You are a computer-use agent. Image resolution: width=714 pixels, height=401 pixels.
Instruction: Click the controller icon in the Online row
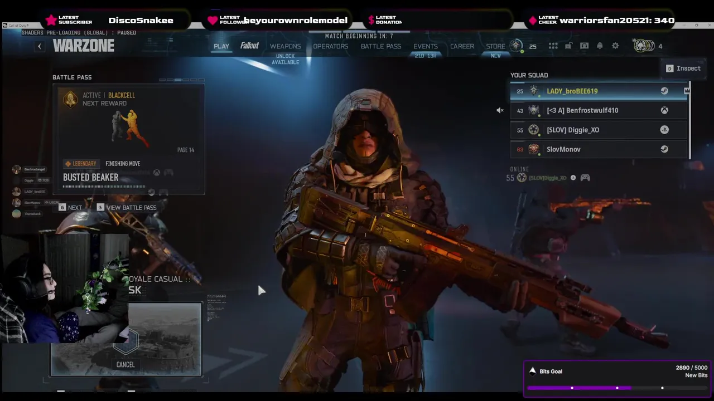pyautogui.click(x=585, y=178)
